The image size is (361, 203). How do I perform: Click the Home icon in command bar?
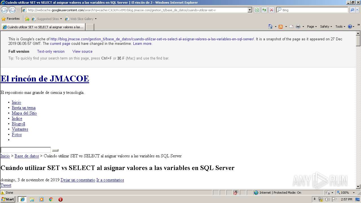[x=270, y=27]
